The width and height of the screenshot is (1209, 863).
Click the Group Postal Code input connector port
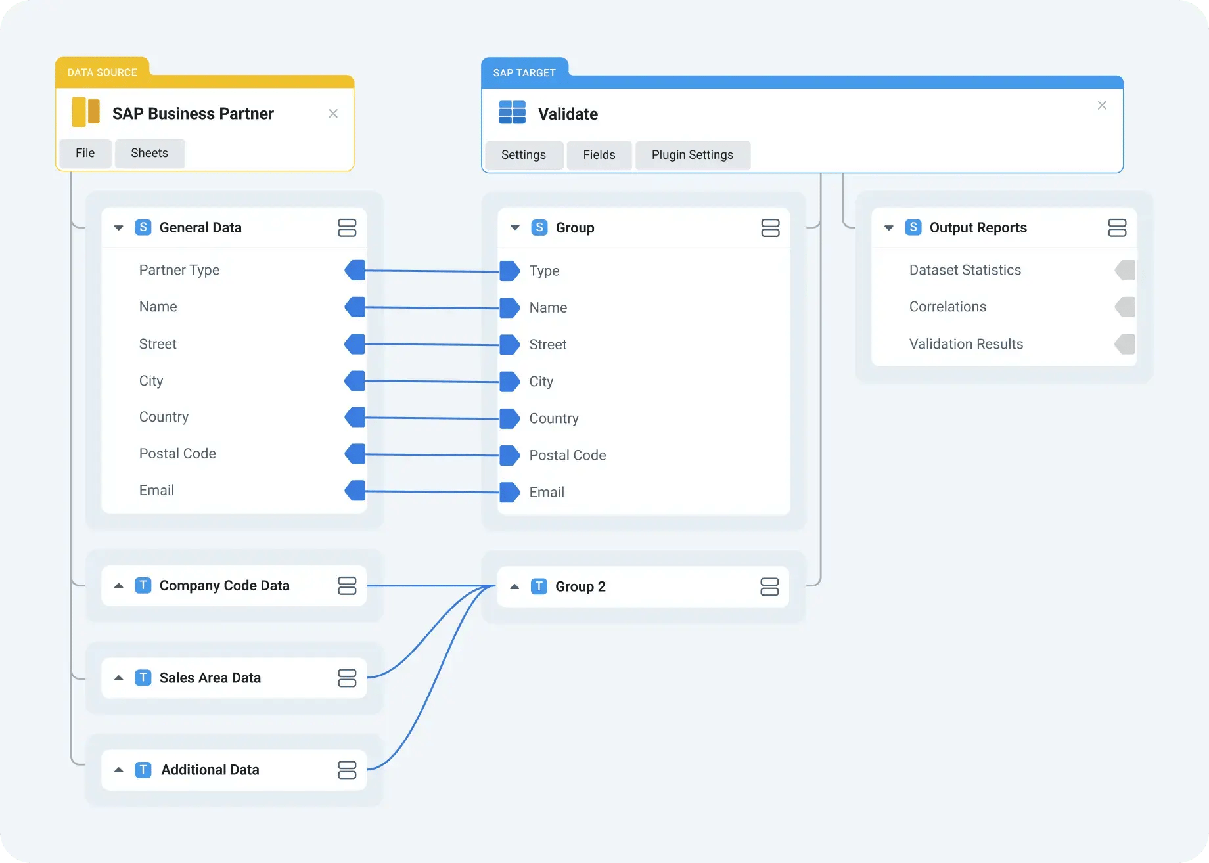[x=509, y=455]
